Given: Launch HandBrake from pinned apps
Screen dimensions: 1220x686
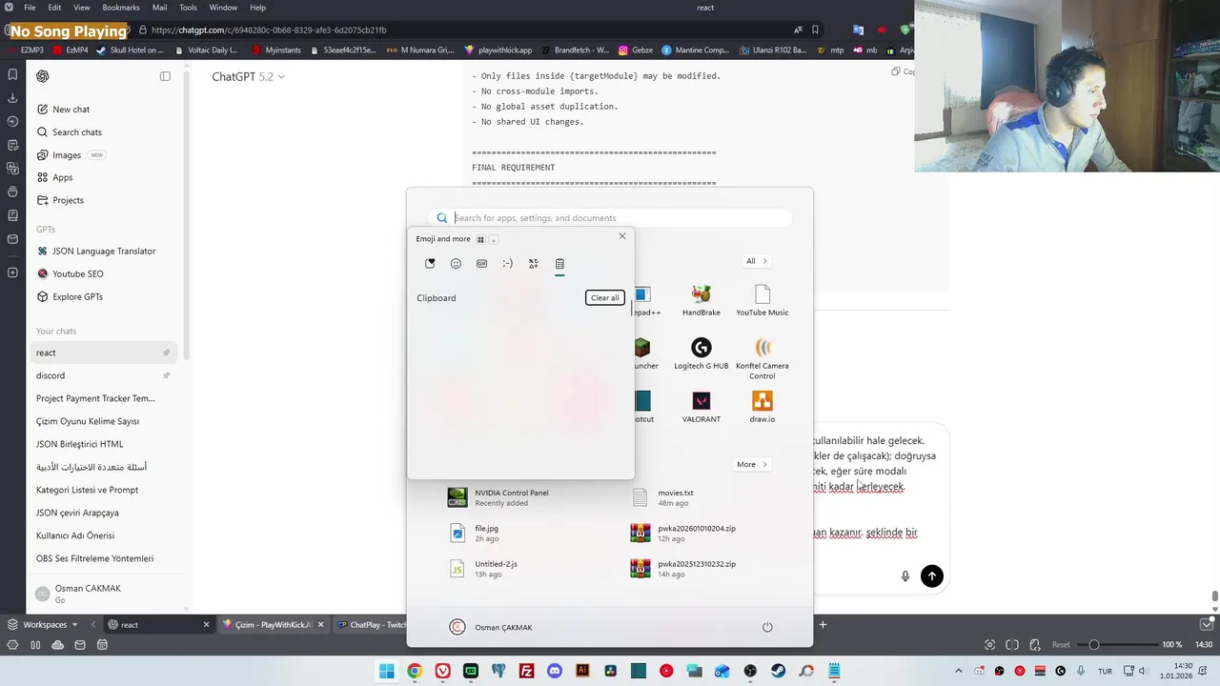Looking at the screenshot, I should (x=701, y=301).
